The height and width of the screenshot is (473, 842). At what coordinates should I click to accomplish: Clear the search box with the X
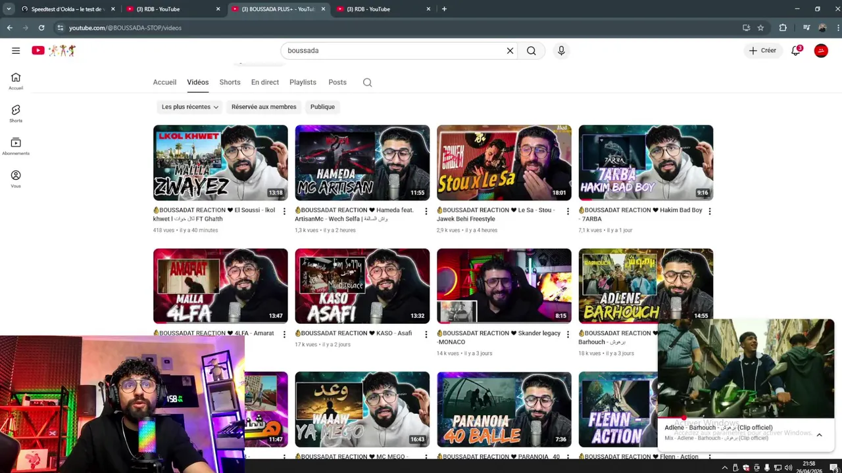[x=510, y=51]
